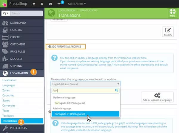Open the Zones submenu link

click(x=6, y=90)
